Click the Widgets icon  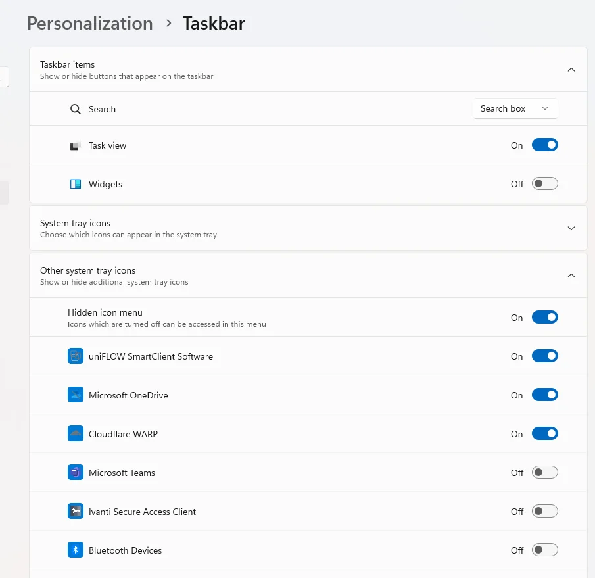click(76, 184)
